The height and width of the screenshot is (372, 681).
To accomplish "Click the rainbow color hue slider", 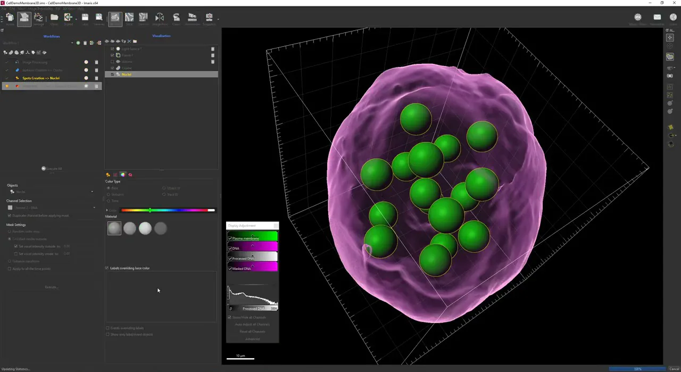I will tap(168, 210).
